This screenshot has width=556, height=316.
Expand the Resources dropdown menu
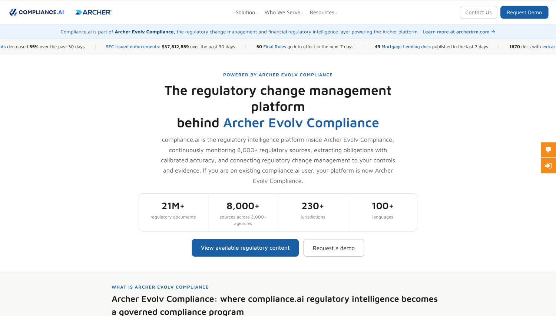(323, 13)
